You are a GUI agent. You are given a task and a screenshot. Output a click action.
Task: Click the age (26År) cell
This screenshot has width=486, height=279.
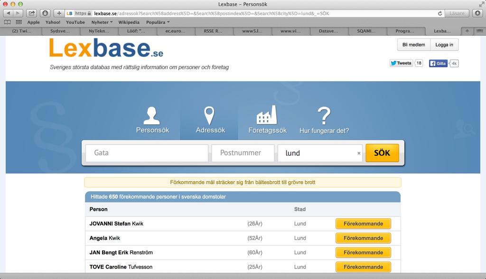pos(255,223)
